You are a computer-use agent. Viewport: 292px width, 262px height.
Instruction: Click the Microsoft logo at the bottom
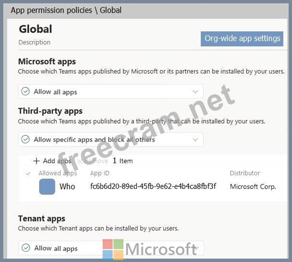113,249
